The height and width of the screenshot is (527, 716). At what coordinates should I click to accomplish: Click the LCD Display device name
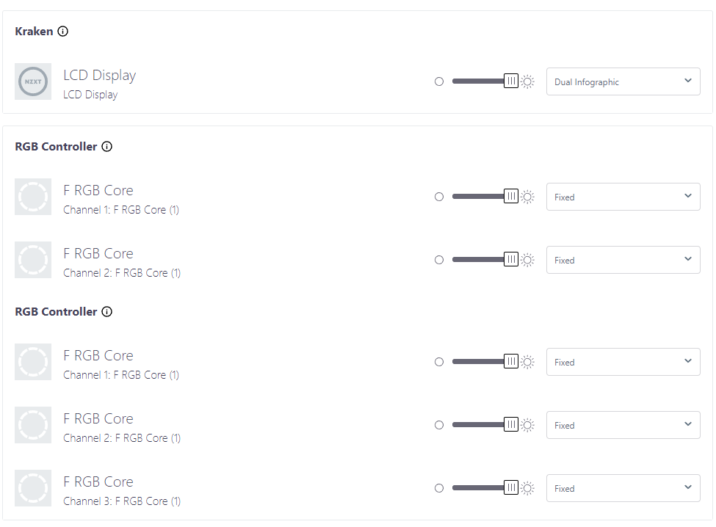tap(99, 75)
